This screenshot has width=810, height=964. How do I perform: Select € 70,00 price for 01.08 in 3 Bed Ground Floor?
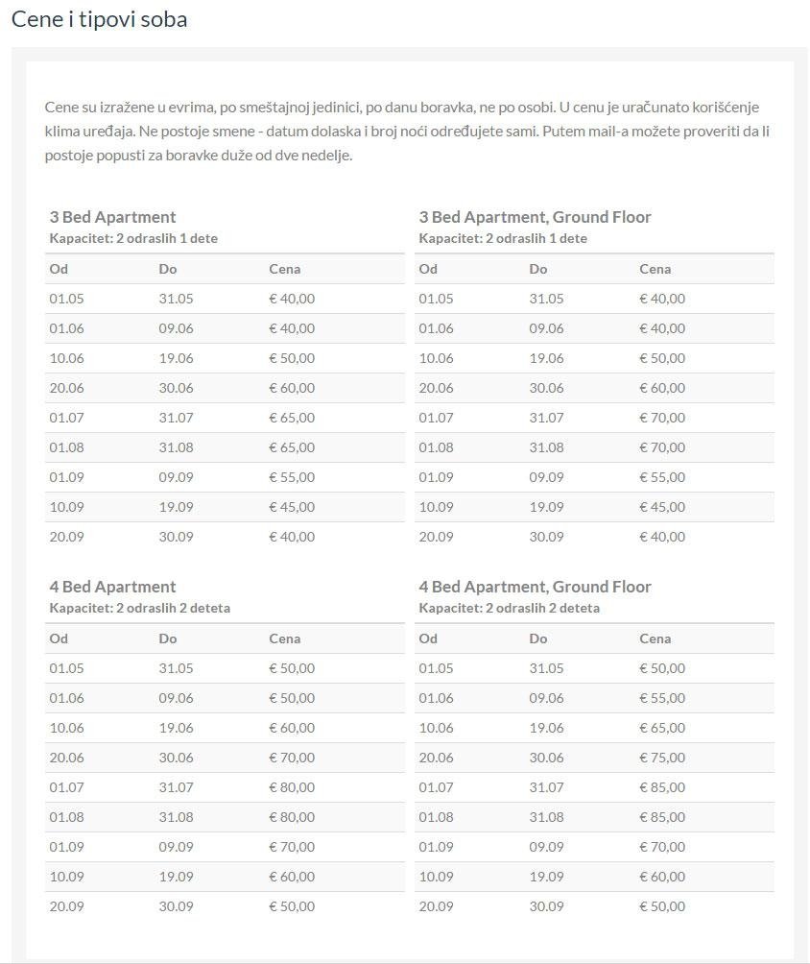662,447
